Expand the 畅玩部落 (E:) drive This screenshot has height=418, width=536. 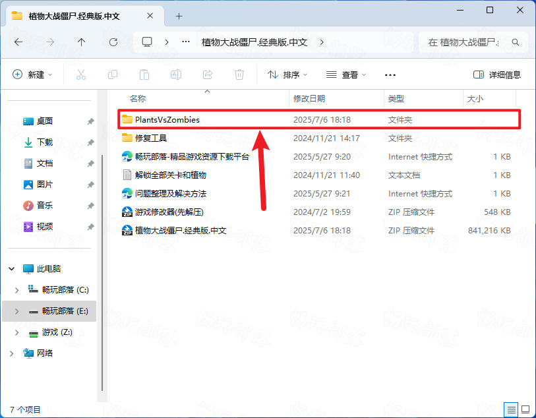point(16,311)
